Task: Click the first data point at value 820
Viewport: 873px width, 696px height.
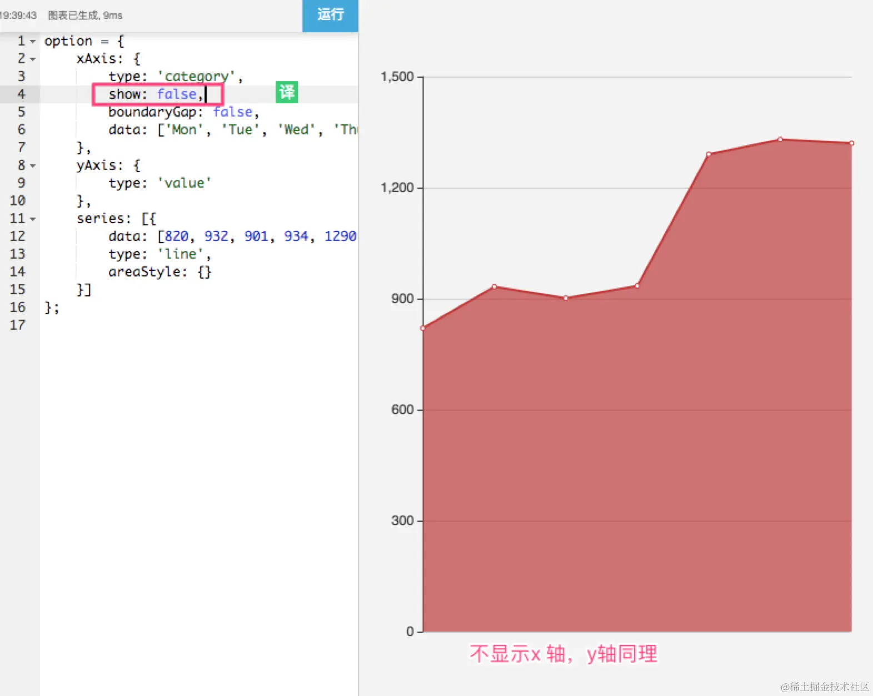Action: (423, 328)
